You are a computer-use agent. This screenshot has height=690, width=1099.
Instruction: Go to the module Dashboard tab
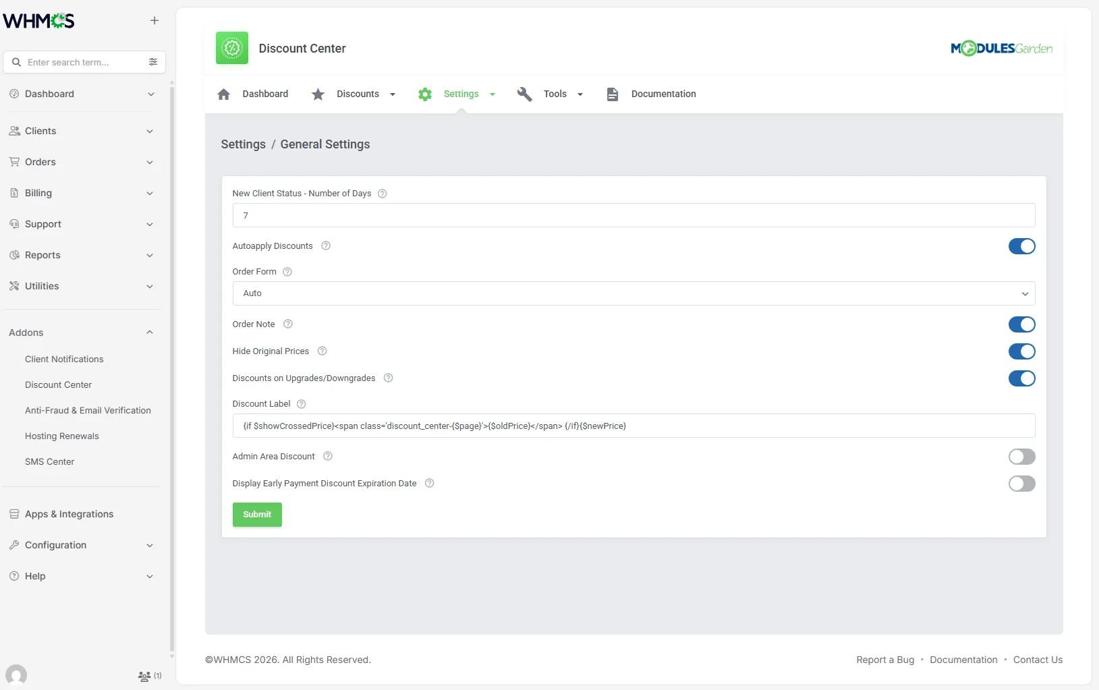click(253, 94)
